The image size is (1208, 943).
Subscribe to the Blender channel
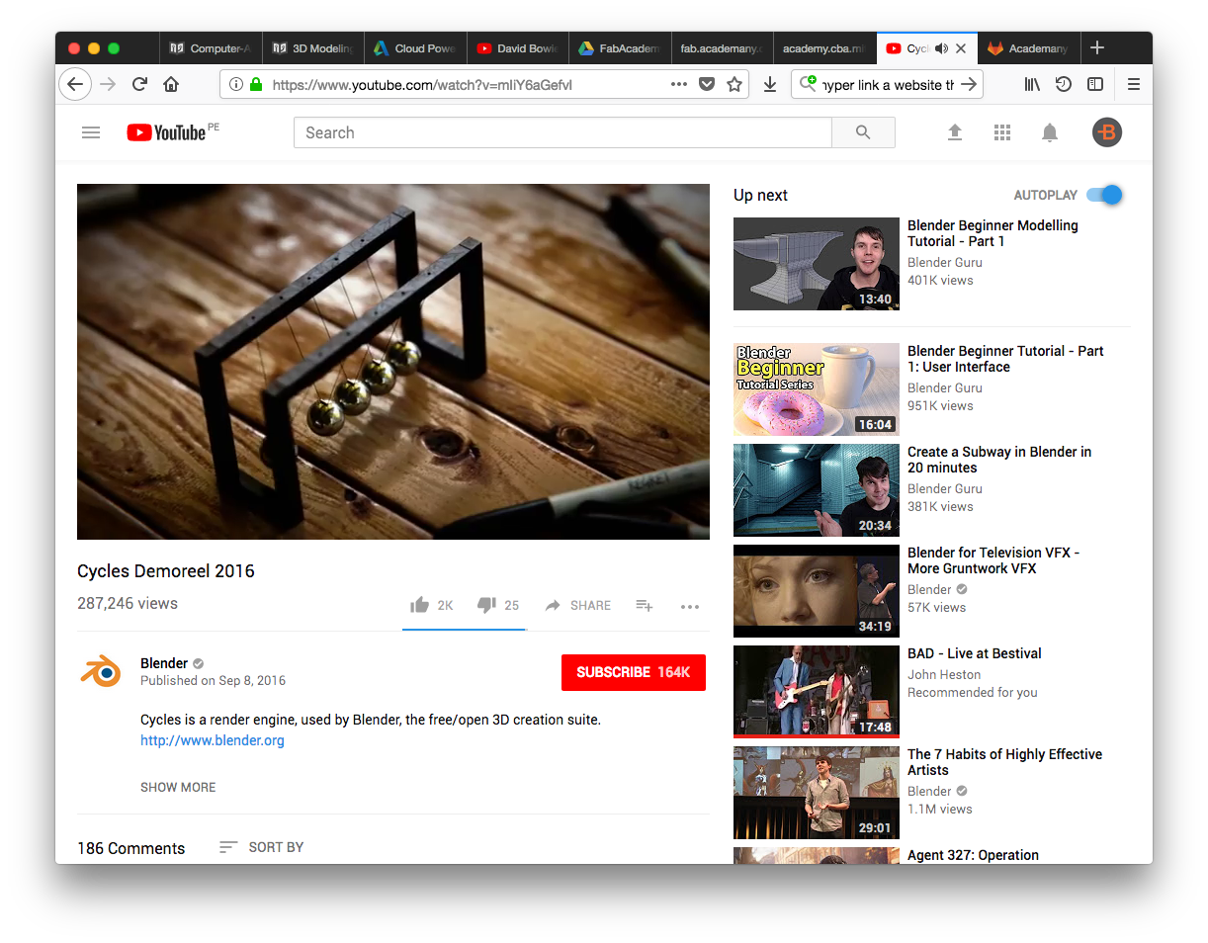click(634, 672)
